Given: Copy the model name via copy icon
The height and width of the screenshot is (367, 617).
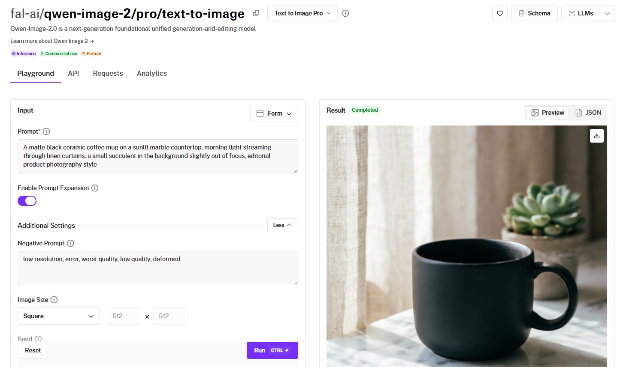Looking at the screenshot, I should point(256,13).
